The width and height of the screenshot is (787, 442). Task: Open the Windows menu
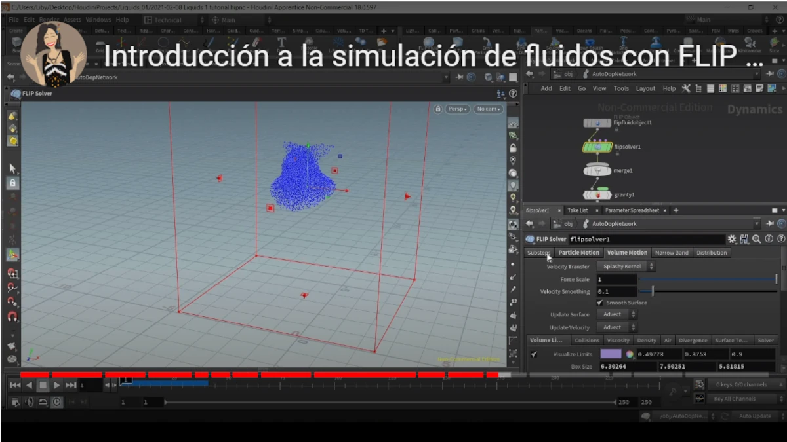tap(98, 20)
